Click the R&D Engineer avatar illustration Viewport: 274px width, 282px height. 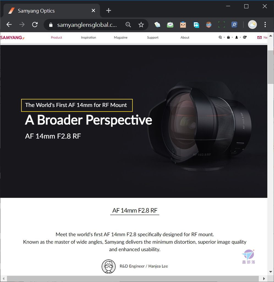click(108, 266)
